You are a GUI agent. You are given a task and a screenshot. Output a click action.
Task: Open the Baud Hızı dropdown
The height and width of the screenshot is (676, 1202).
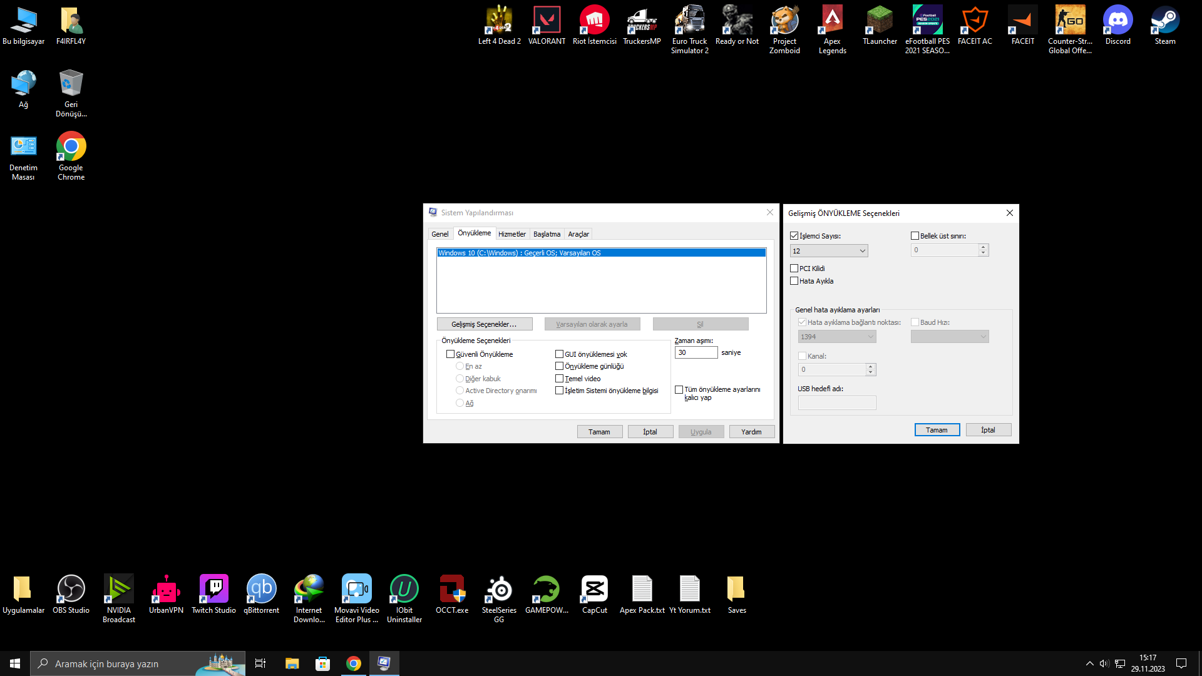(950, 337)
